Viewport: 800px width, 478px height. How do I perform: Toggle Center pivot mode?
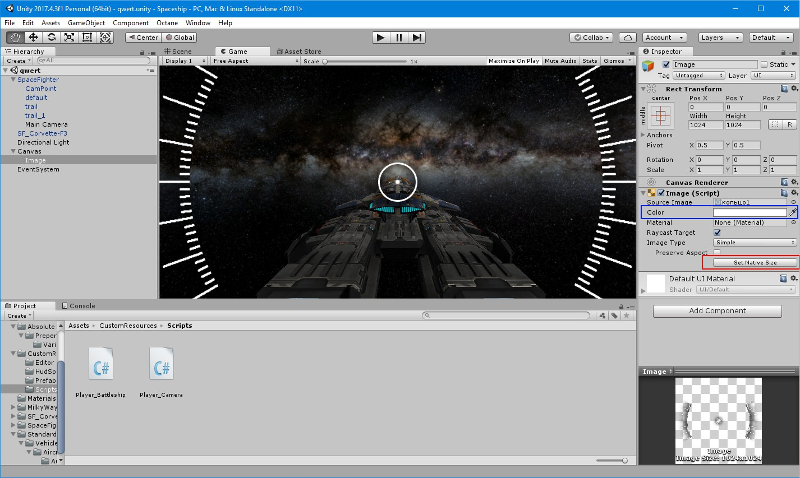143,38
